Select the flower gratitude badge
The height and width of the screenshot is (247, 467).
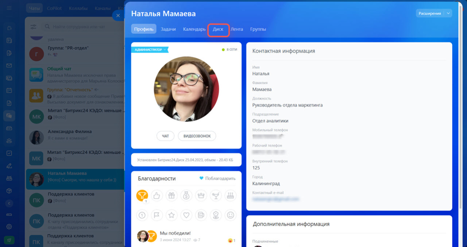click(x=216, y=215)
